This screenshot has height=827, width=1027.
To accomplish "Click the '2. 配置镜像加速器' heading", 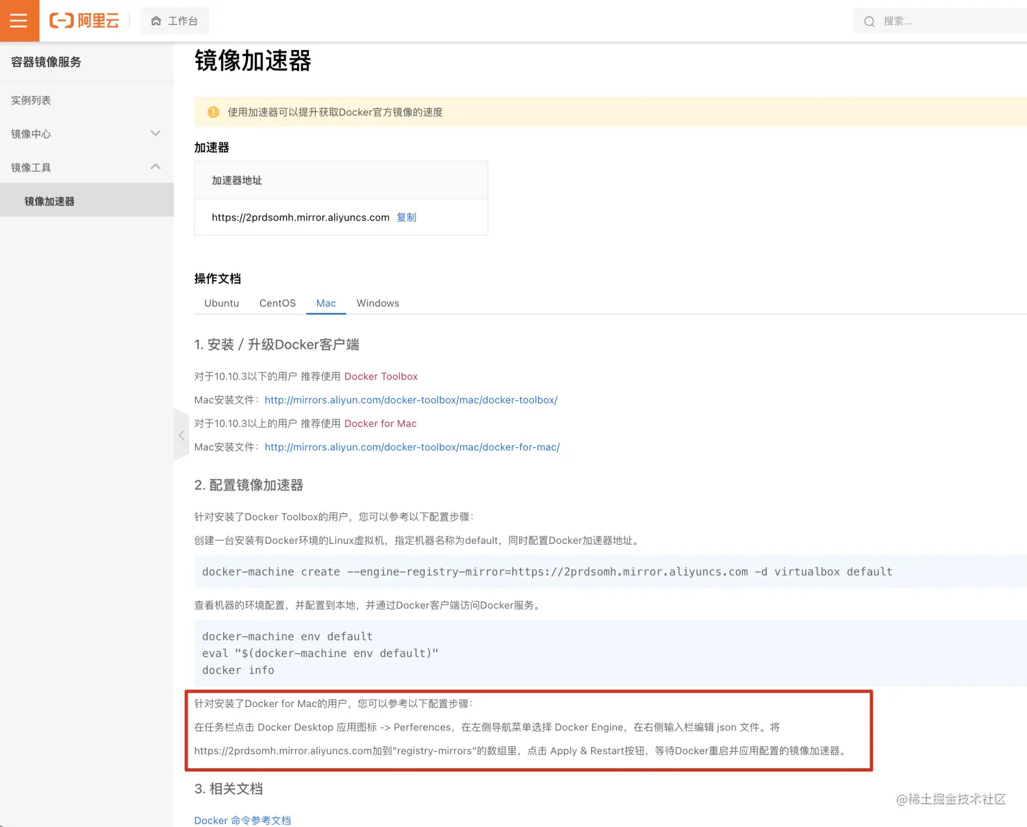I will (x=249, y=485).
